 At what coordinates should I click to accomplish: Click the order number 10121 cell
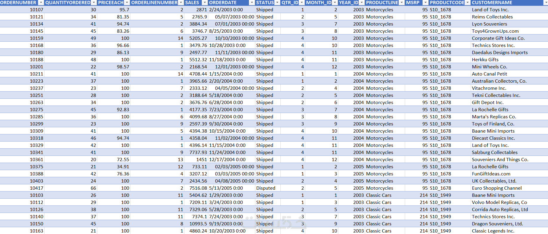[x=22, y=17]
